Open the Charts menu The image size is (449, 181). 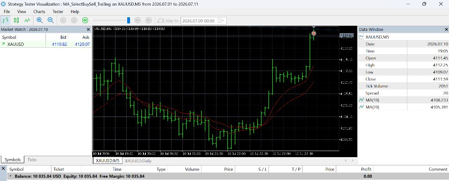(39, 12)
